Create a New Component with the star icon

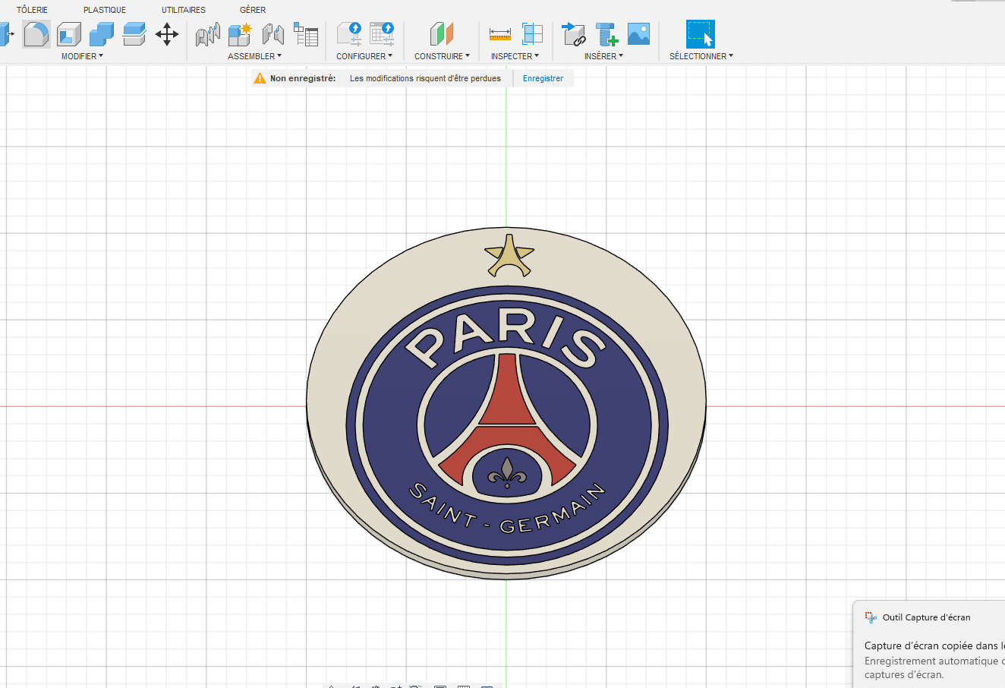click(x=240, y=34)
